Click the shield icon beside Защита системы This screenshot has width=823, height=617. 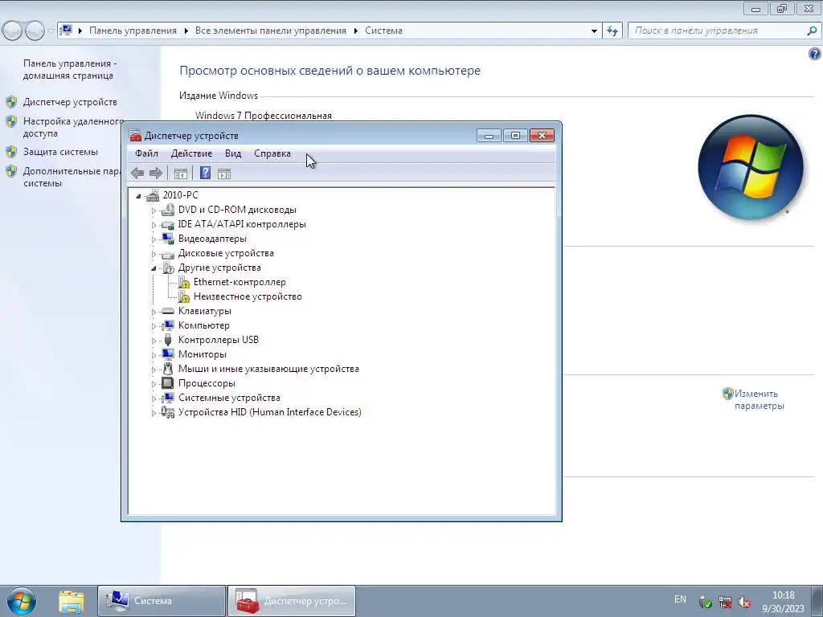coord(11,152)
